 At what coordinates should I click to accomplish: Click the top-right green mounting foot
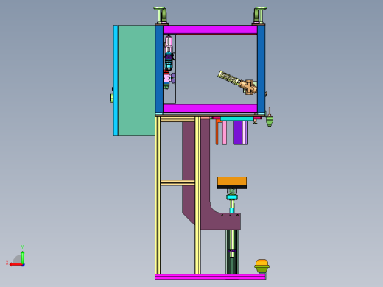click(x=260, y=15)
